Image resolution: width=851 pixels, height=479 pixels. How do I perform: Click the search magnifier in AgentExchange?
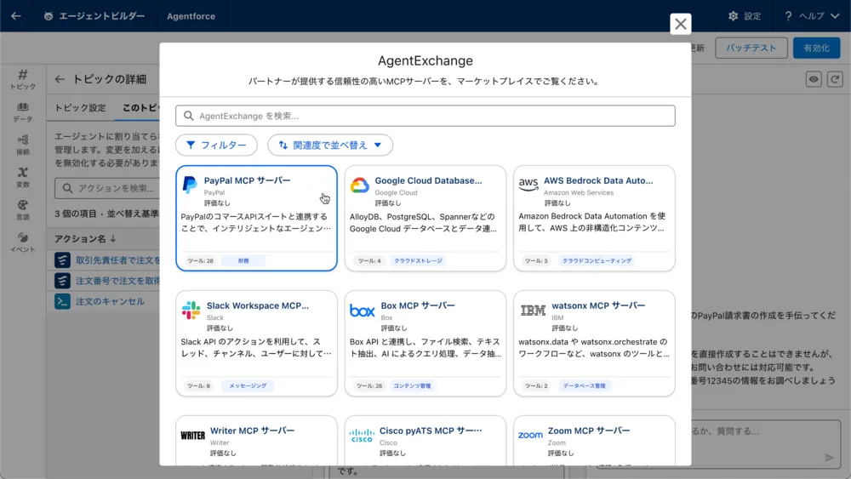coord(188,116)
